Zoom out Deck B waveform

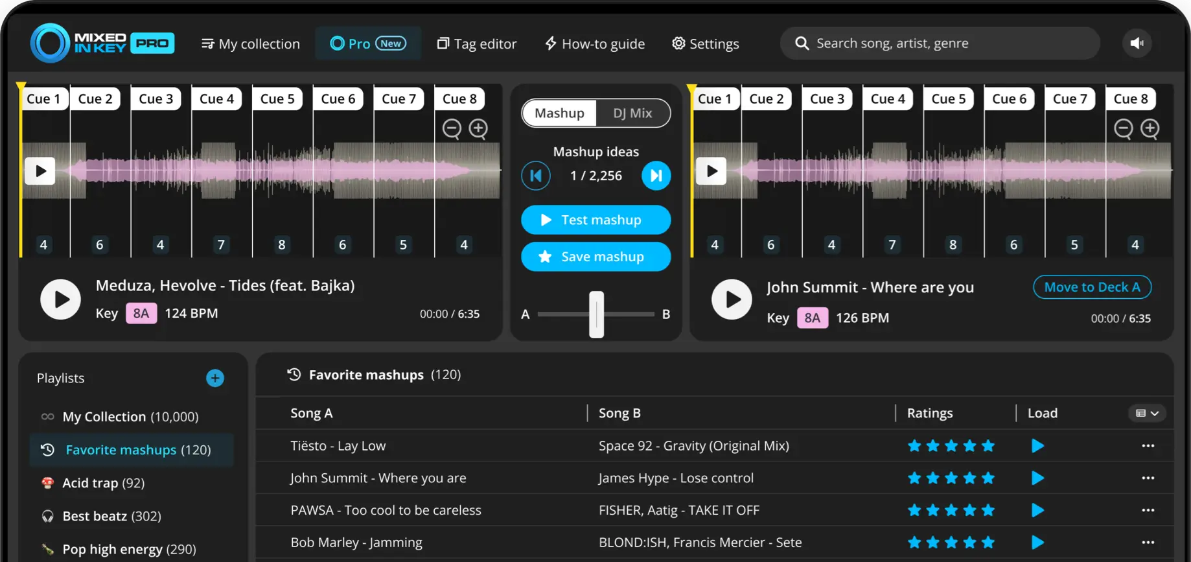tap(1123, 128)
